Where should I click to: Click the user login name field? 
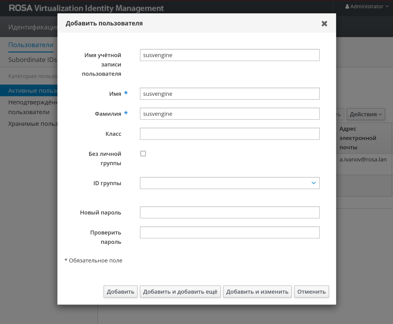coord(230,55)
